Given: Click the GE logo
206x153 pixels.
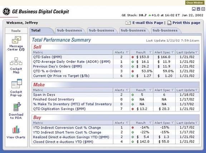Looking at the screenshot, I should coord(6,11).
